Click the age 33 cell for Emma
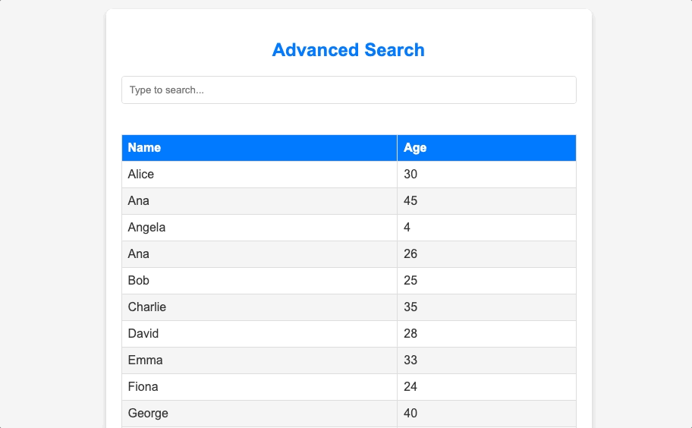 point(487,360)
